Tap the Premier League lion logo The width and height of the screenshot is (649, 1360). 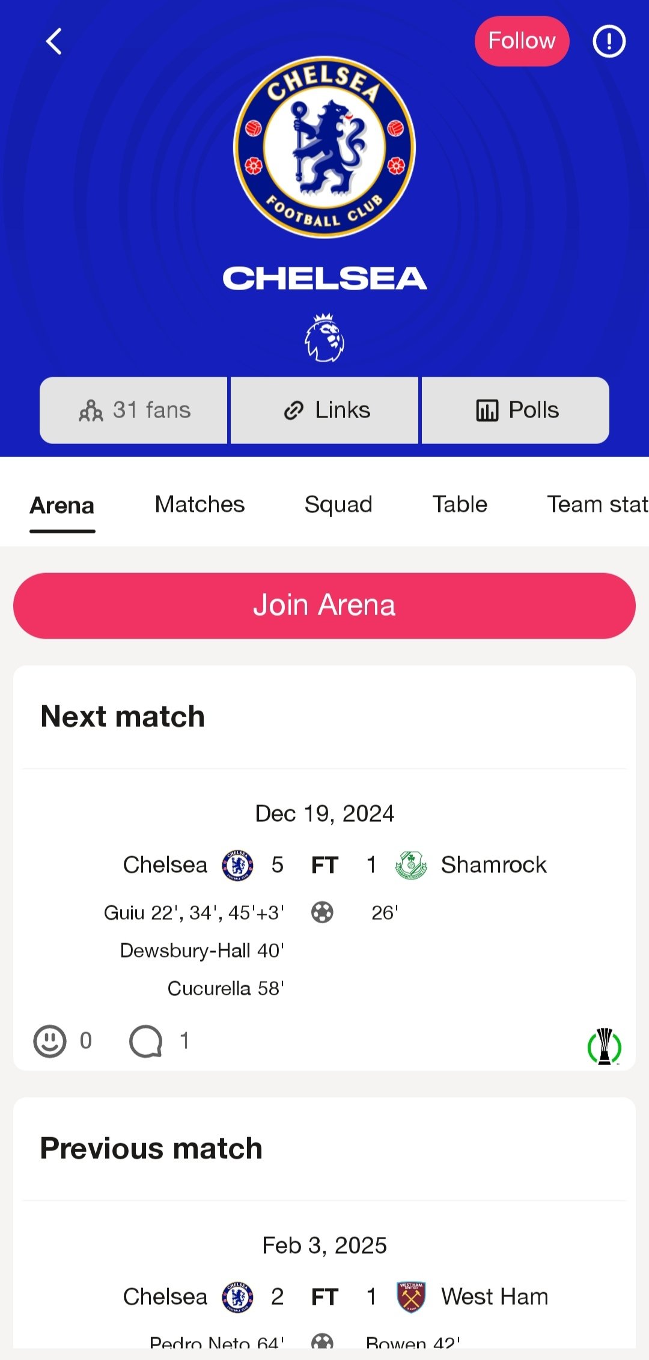tap(324, 338)
